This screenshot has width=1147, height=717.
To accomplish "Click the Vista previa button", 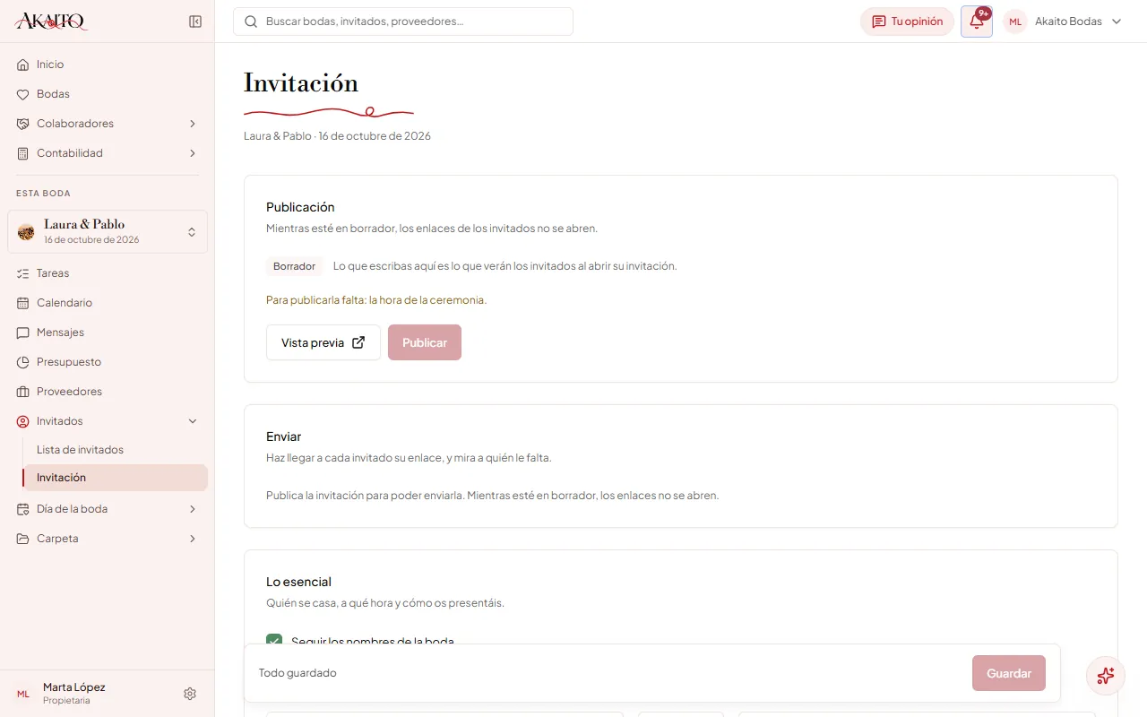I will (x=323, y=342).
